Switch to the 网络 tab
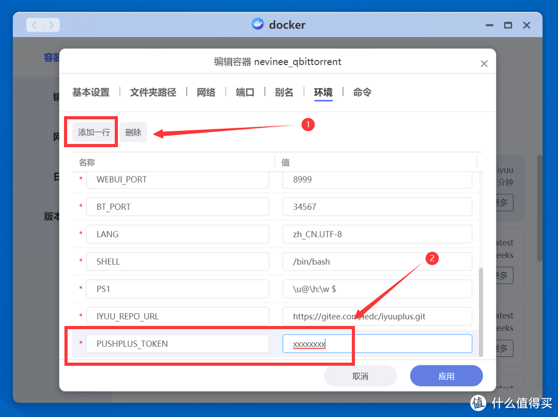Screen dimensions: 558x417 click(206, 92)
